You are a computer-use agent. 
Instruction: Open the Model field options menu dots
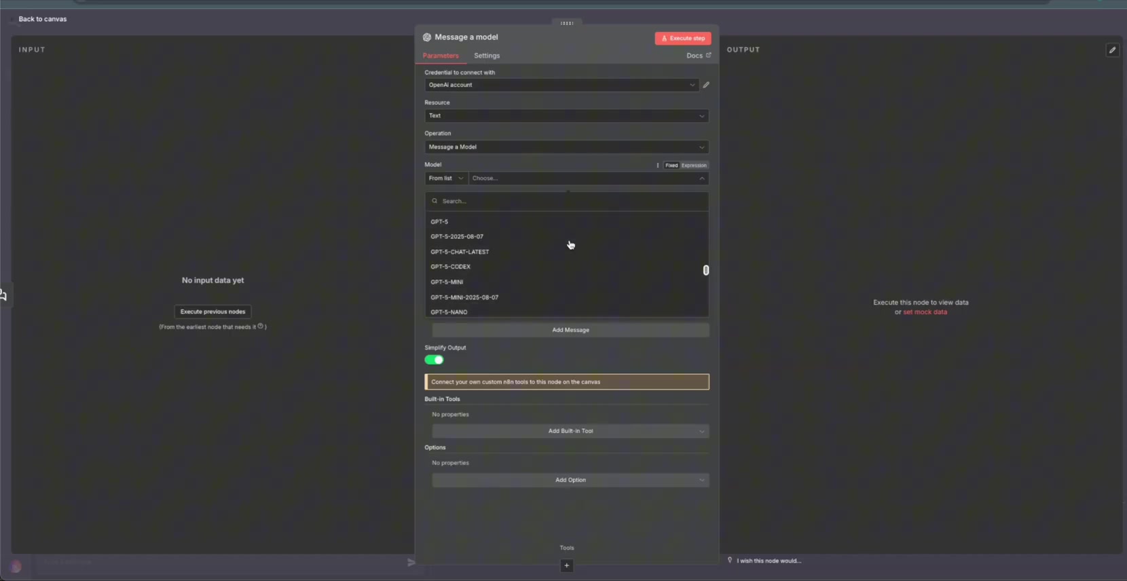click(x=657, y=165)
